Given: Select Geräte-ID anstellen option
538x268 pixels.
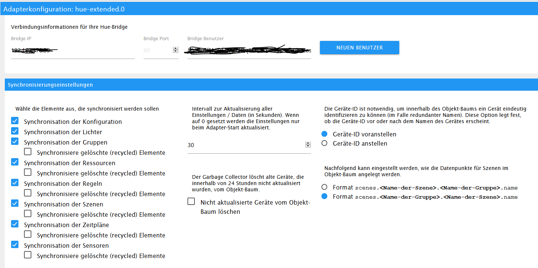Looking at the screenshot, I should pyautogui.click(x=324, y=143).
